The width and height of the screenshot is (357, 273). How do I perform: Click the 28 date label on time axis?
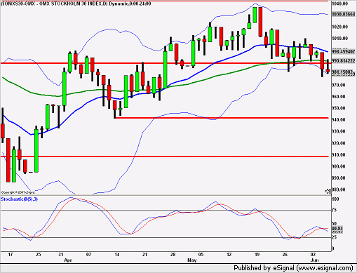point(173,255)
